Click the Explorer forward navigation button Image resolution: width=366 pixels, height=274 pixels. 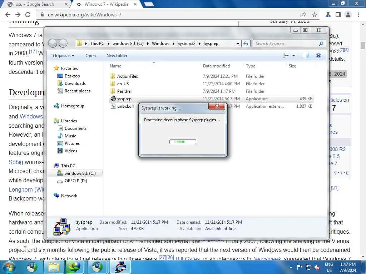pos(63,43)
